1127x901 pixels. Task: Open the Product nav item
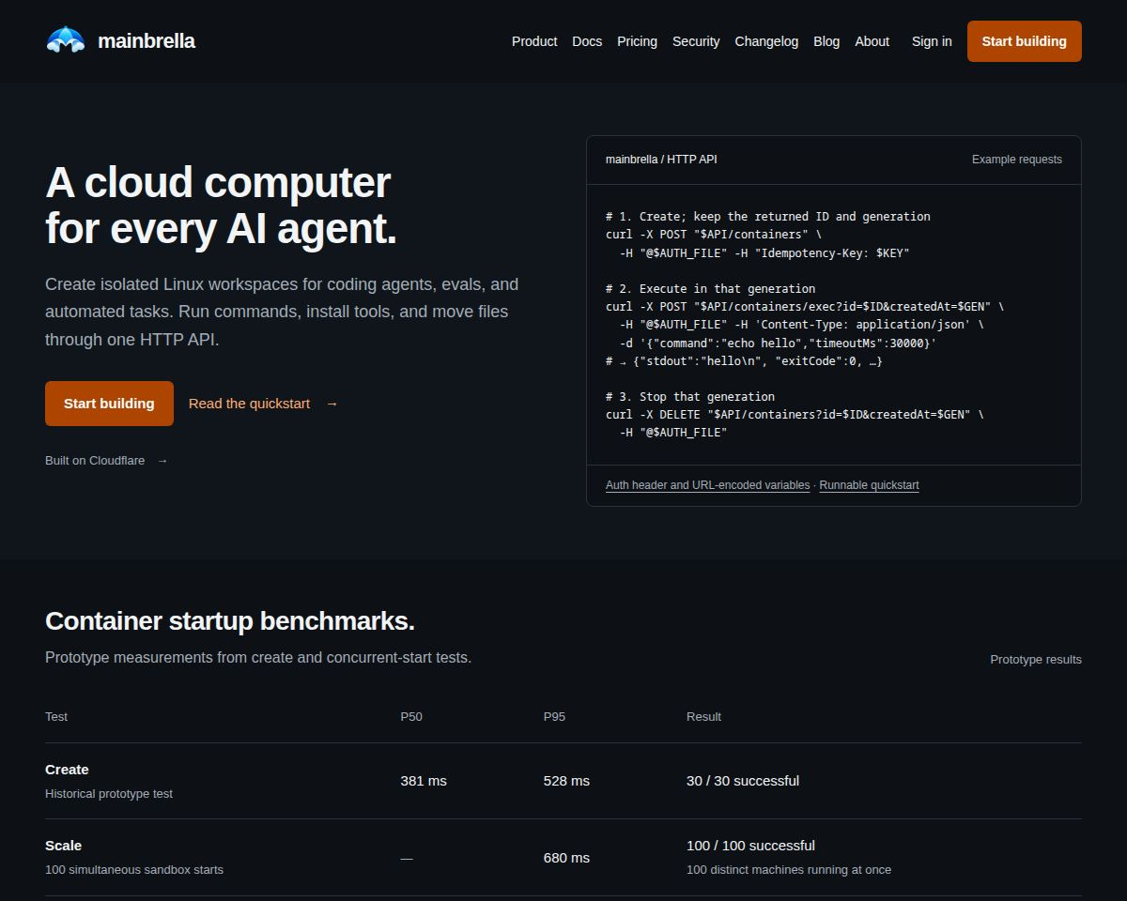point(534,41)
